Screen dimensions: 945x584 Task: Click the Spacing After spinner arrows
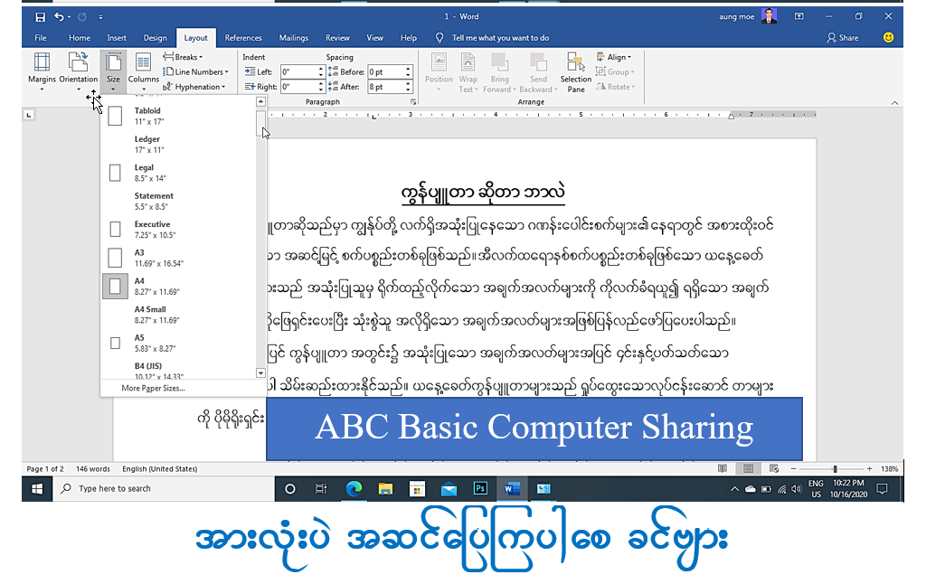pyautogui.click(x=409, y=87)
